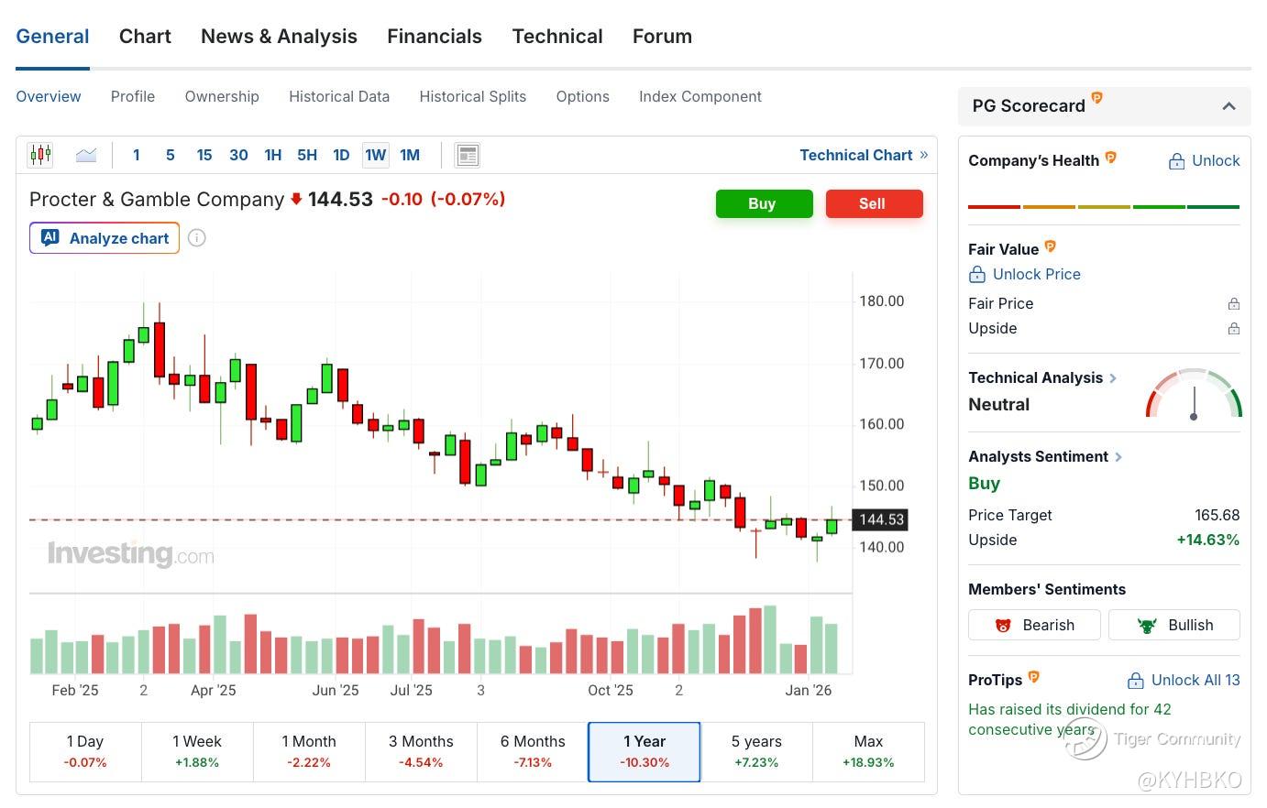Click the green Buy button
Screen dimensions: 1267x808
coord(764,203)
